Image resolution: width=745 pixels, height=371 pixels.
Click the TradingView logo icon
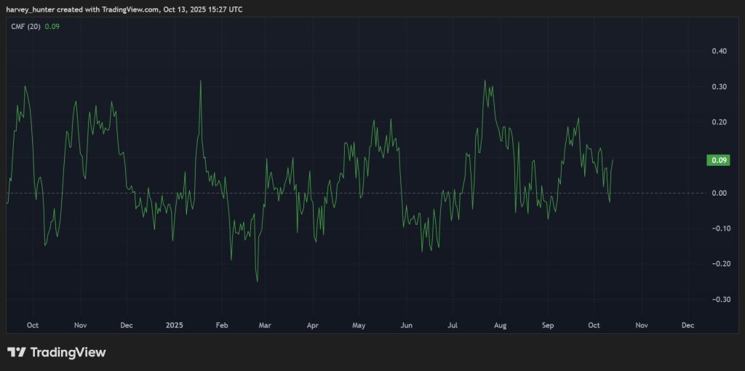tap(16, 352)
